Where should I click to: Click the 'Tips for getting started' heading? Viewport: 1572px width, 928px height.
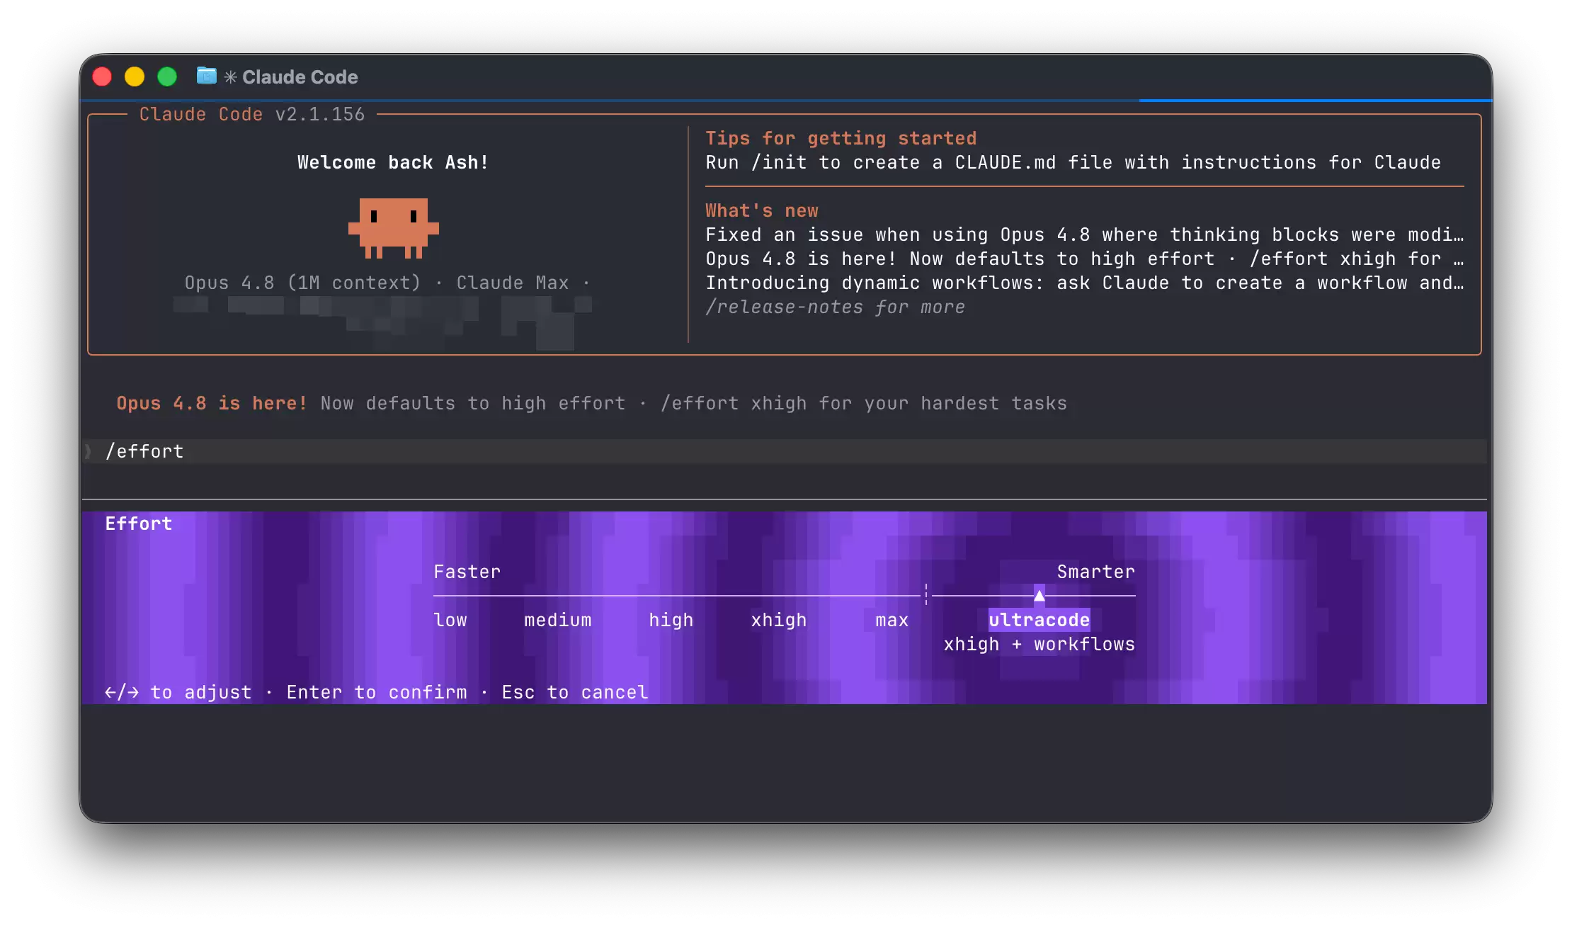point(841,138)
